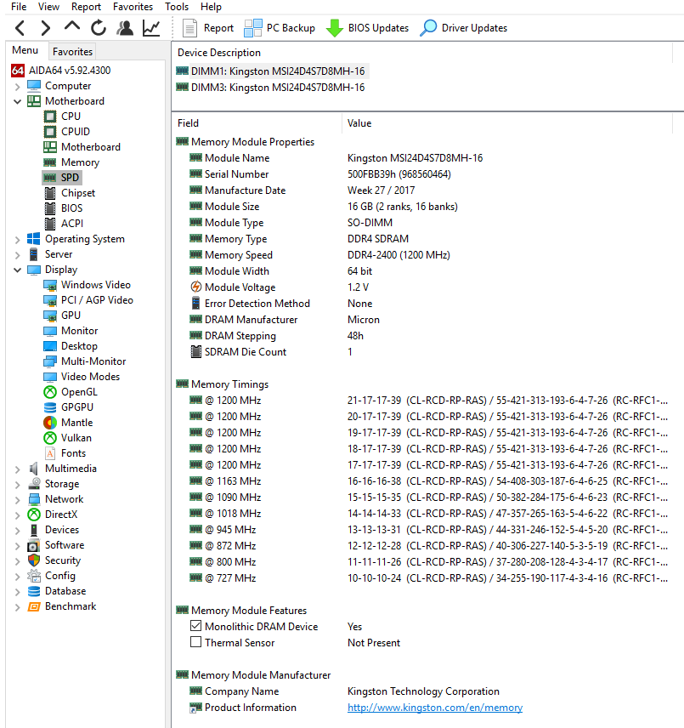Collapse the Motherboard tree node
The image size is (684, 728).
tap(18, 102)
